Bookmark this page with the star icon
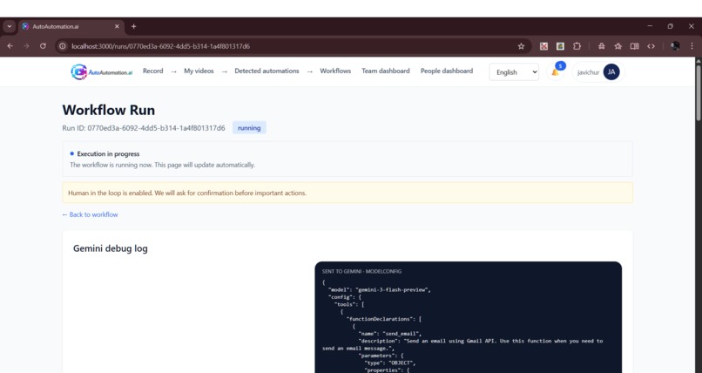Viewport: 702px width, 373px height. tap(521, 46)
